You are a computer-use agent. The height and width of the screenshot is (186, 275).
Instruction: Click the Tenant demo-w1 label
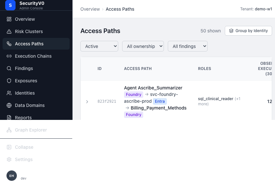[256, 9]
